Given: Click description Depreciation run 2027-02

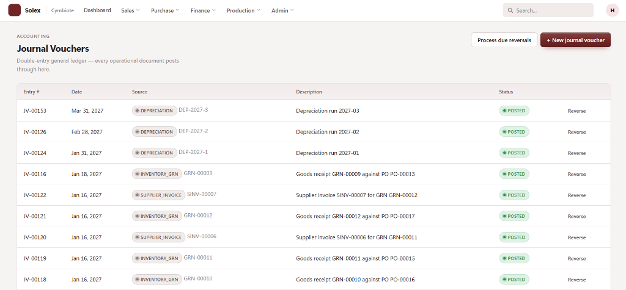Looking at the screenshot, I should click(328, 132).
